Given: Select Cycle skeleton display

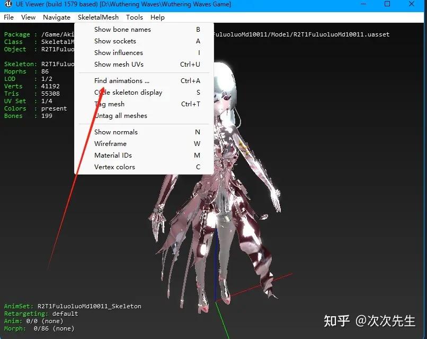Looking at the screenshot, I should [128, 93].
